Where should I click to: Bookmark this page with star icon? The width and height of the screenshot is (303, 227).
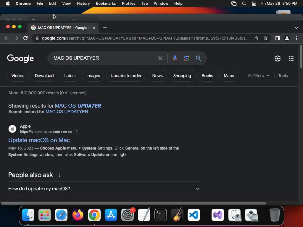[x=266, y=38]
